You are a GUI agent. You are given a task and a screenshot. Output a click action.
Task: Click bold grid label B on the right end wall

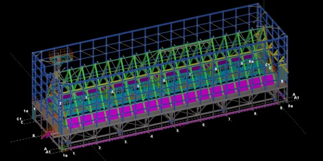pyautogui.click(x=282, y=81)
